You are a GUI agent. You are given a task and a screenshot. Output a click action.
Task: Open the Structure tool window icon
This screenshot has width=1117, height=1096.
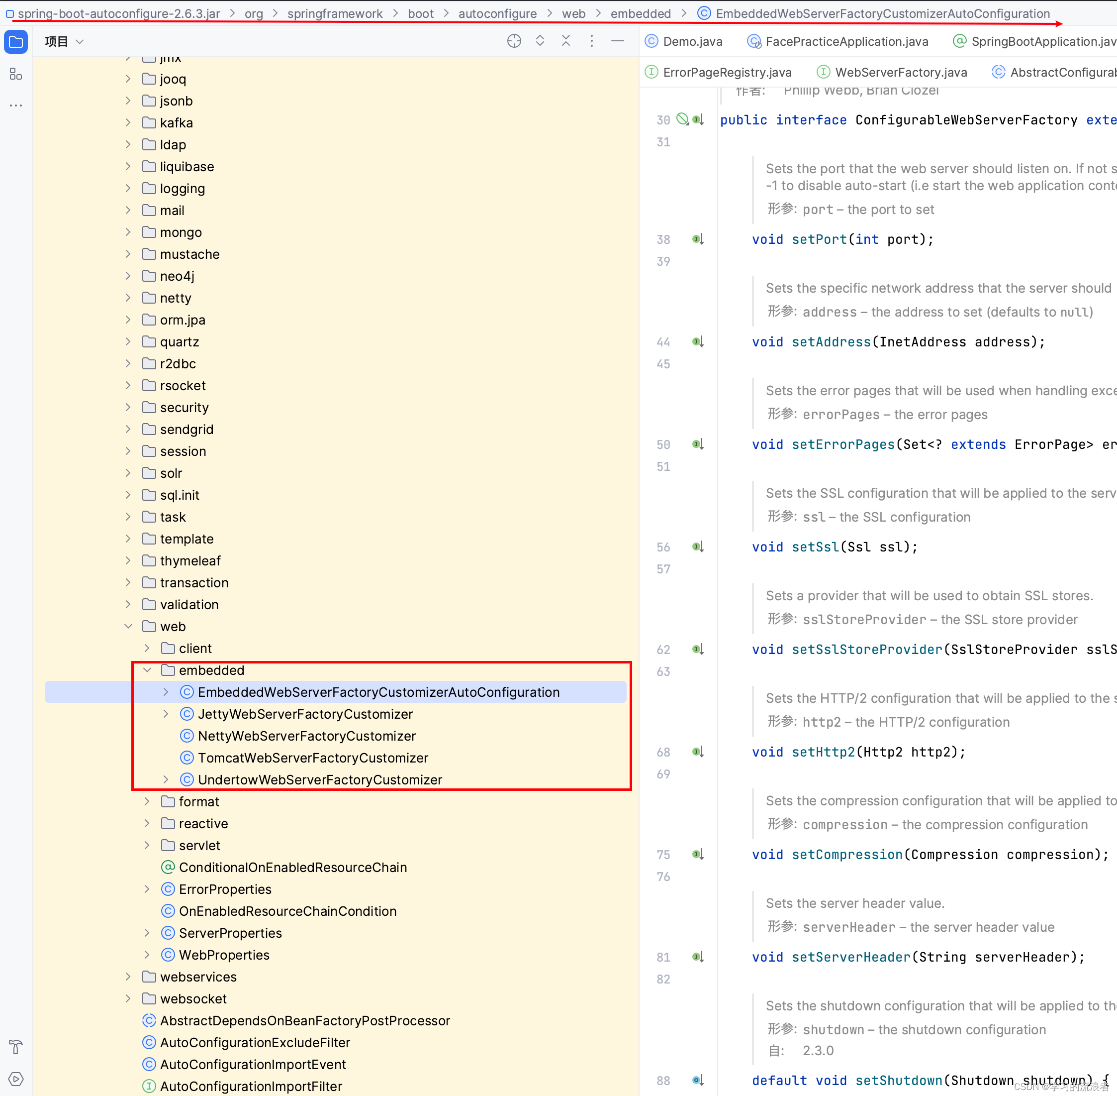coord(16,74)
